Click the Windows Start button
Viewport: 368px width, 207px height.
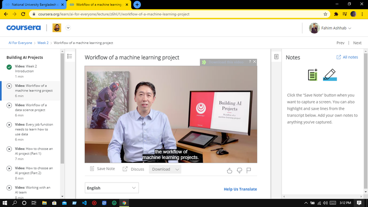(5, 203)
